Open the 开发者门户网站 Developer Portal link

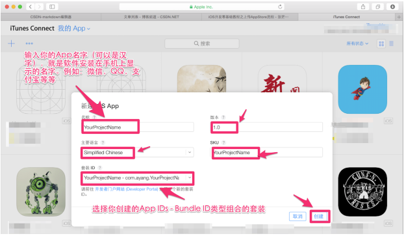pos(126,189)
